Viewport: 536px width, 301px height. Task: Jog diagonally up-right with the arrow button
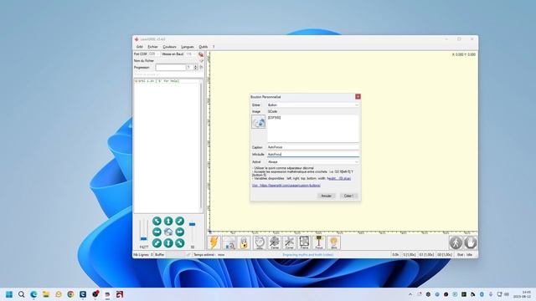[x=180, y=221]
